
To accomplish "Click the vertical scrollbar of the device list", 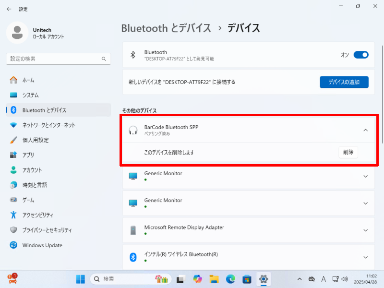I will 382,95.
